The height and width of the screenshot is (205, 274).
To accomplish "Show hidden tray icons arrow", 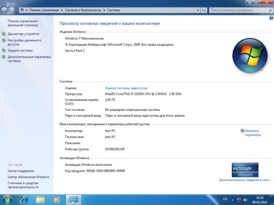I will click(233, 200).
